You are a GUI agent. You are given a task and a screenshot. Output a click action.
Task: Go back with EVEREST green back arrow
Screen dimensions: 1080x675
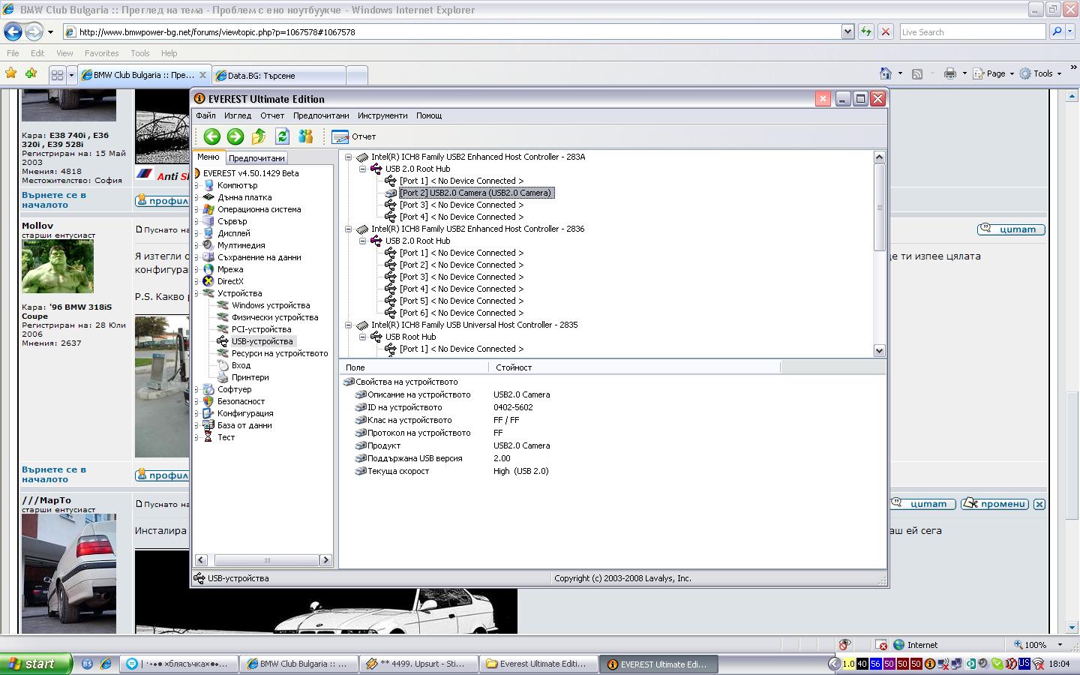click(212, 136)
